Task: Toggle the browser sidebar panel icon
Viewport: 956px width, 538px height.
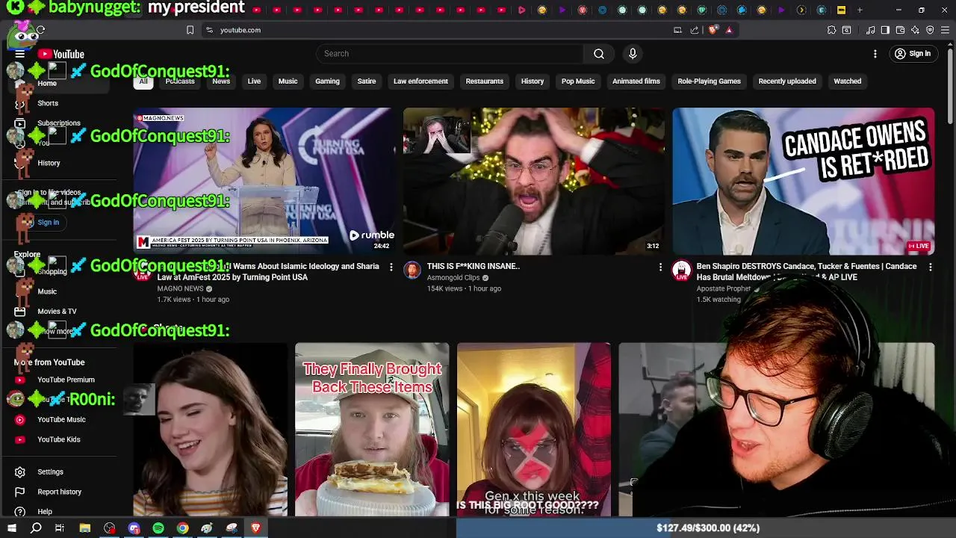Action: [x=885, y=30]
